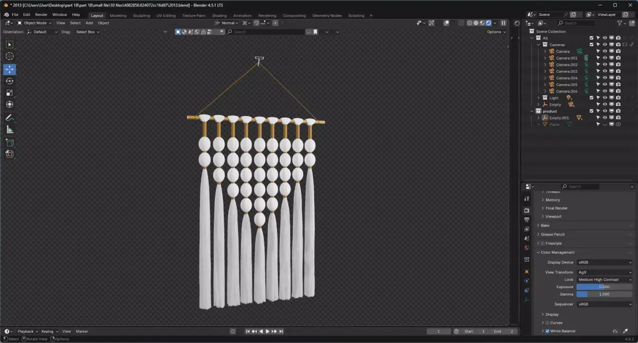638x343 pixels.
Task: Click the White Balance eyedropper icon
Action: [625, 331]
